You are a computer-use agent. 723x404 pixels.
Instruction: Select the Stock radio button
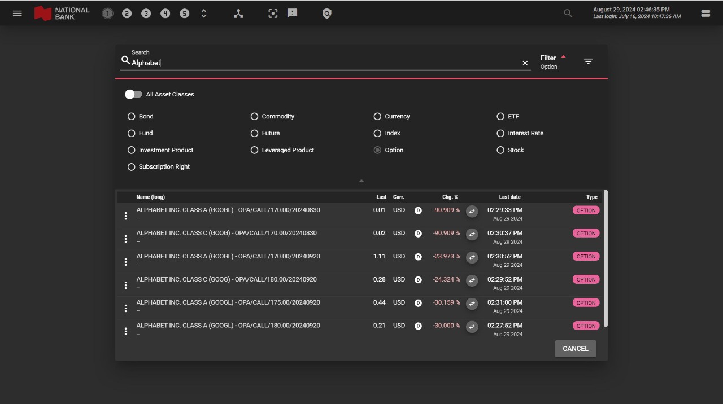[x=500, y=150]
